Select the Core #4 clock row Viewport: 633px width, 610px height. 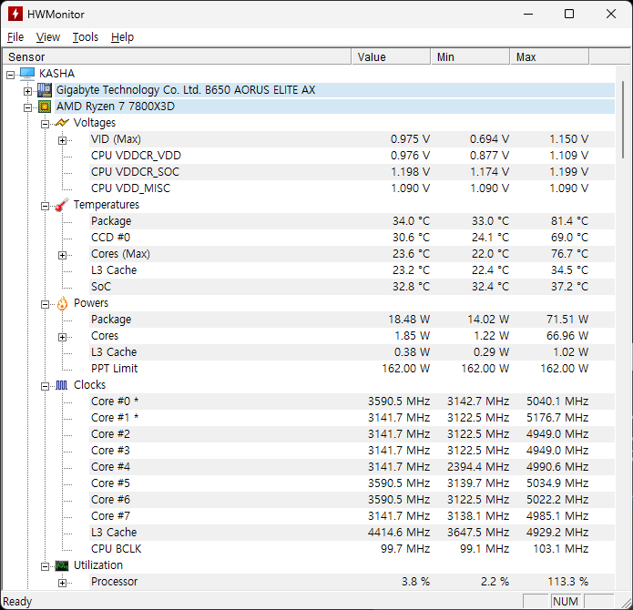tap(352, 467)
